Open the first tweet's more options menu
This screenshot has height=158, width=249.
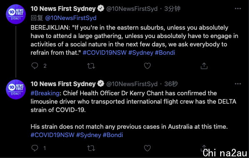[x=238, y=9]
